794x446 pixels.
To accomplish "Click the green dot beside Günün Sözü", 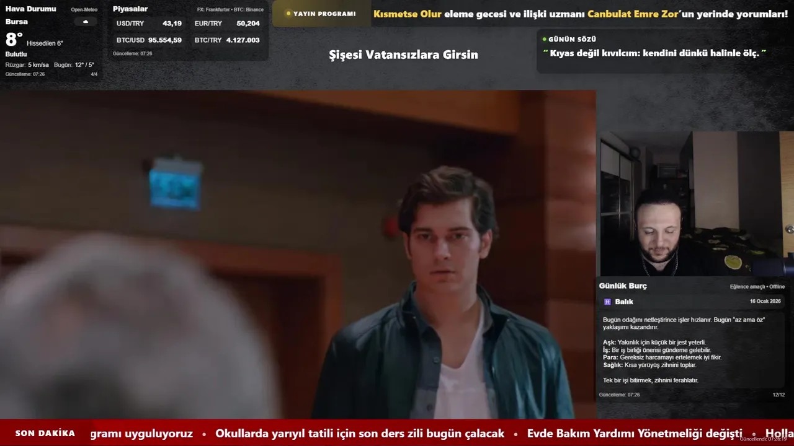I will pos(545,39).
